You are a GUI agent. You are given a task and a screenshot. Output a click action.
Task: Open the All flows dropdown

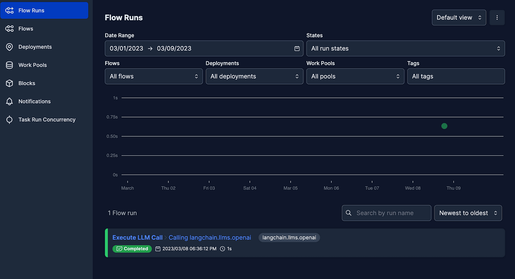click(x=154, y=77)
